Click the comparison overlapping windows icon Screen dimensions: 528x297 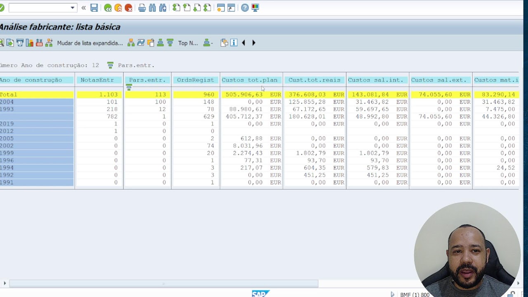click(224, 43)
